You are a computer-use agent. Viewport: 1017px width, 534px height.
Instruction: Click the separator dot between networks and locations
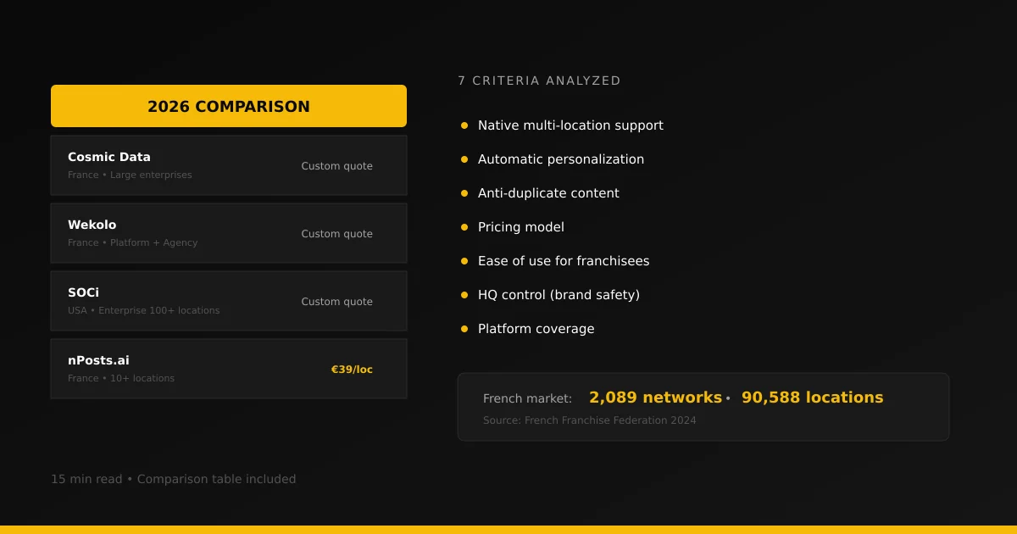pos(727,397)
